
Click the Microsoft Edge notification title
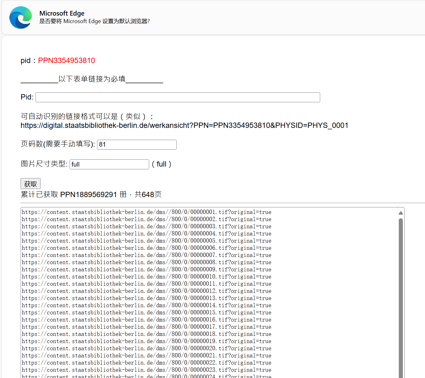[62, 13]
